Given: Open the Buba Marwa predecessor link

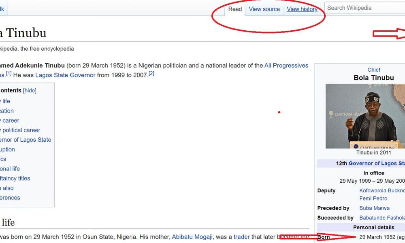Looking at the screenshot, I should coord(375,208).
